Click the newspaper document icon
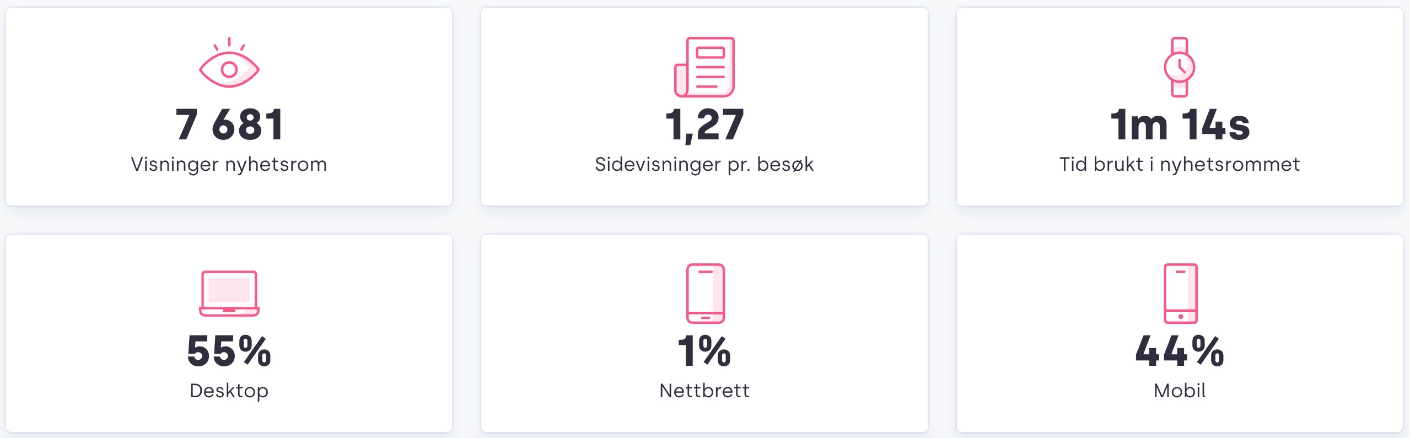This screenshot has width=1410, height=438. pyautogui.click(x=704, y=67)
